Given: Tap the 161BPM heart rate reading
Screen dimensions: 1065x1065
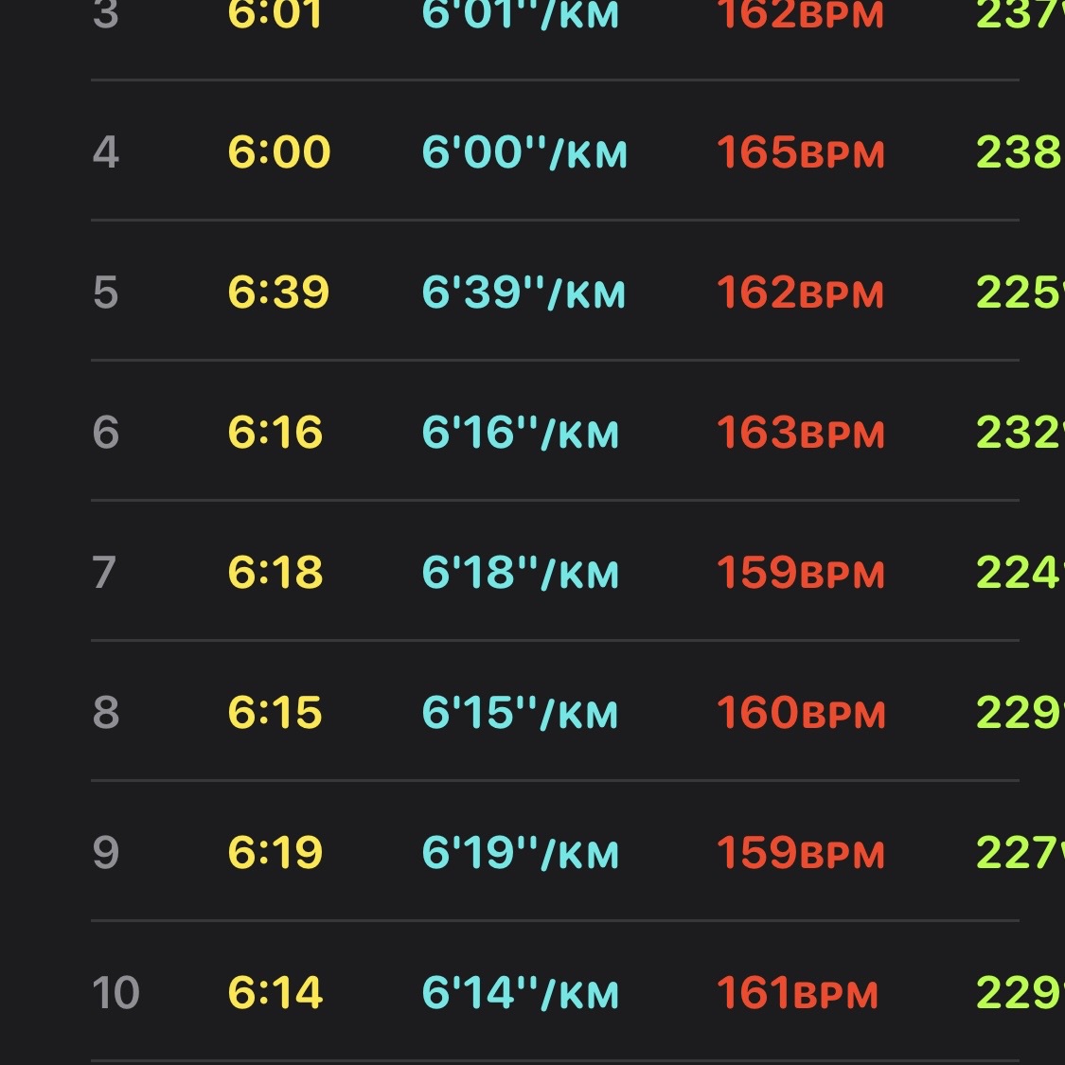Looking at the screenshot, I should pos(797,993).
